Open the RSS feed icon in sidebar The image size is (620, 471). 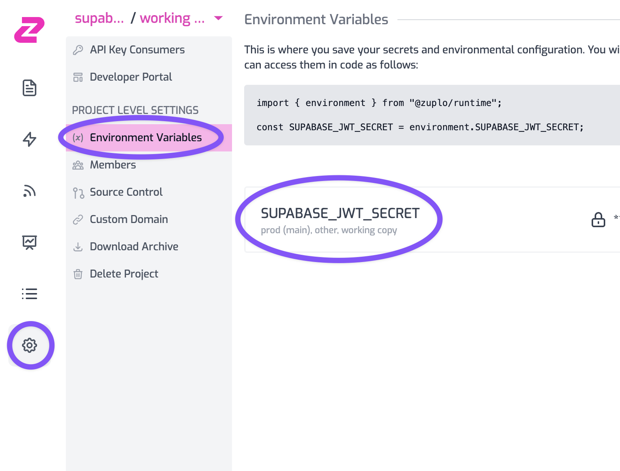tap(29, 191)
